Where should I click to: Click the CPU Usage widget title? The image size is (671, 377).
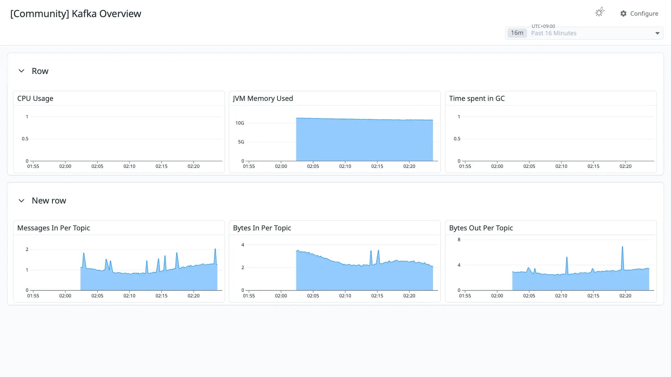[35, 98]
